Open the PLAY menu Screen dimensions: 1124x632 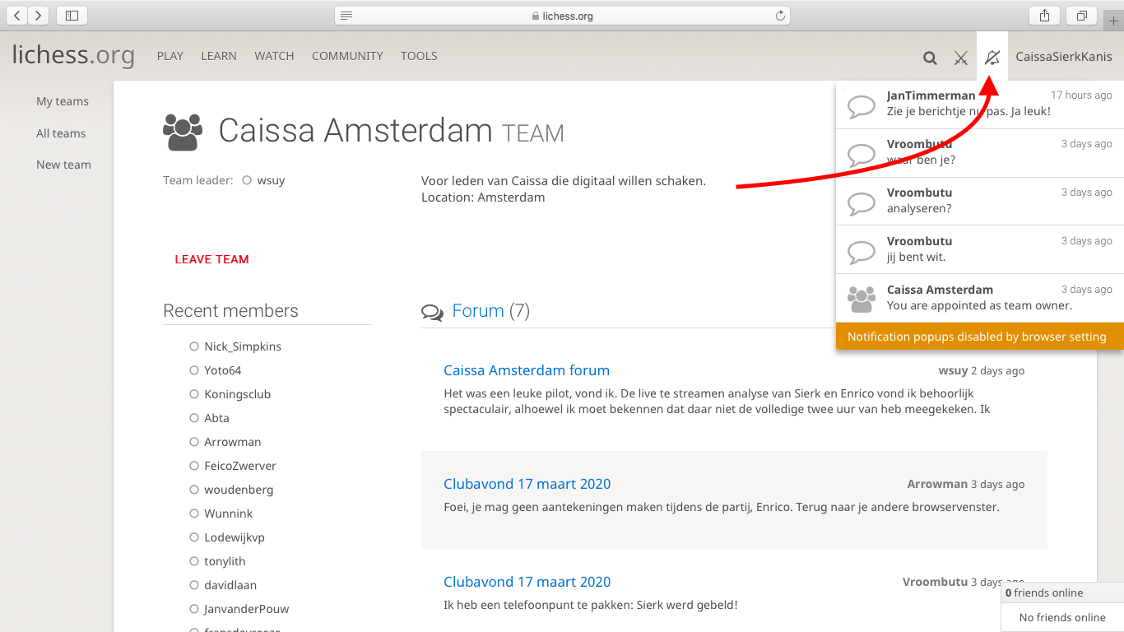pyautogui.click(x=170, y=56)
